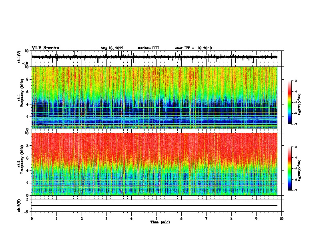The height and width of the screenshot is (245, 317).
Task: Click the time axis tick label '8'
Action: point(231,219)
